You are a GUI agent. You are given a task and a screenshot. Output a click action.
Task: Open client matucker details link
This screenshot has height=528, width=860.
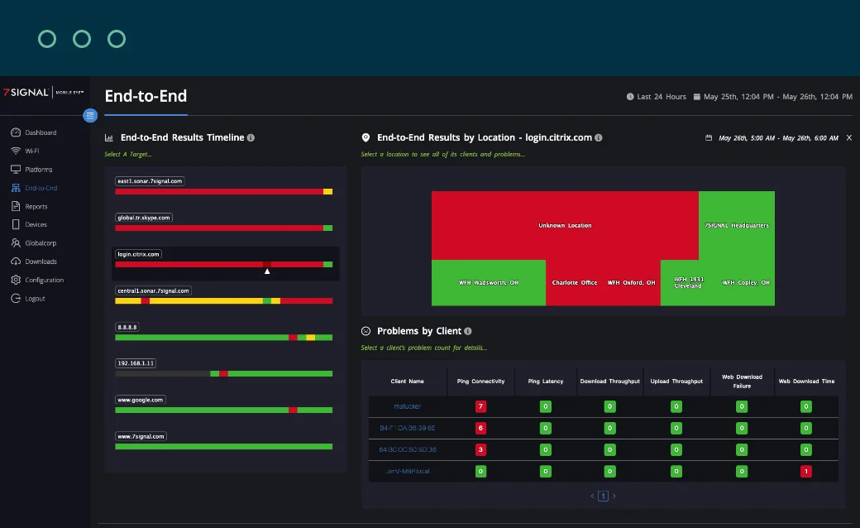(407, 406)
